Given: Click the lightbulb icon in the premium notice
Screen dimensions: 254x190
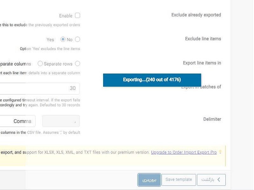Looking at the screenshot, I should (220, 152).
